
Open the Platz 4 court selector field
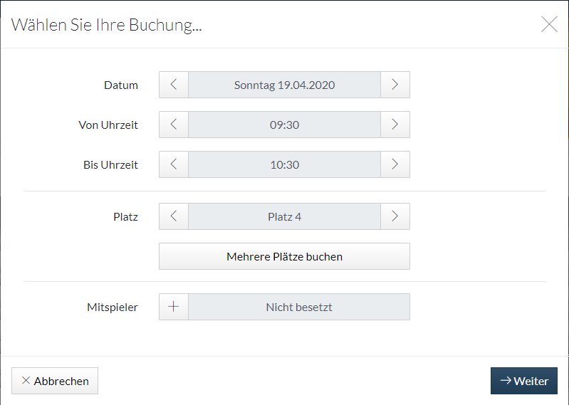[285, 216]
